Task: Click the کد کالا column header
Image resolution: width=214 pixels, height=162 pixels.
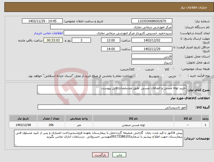Action: tap(188, 118)
